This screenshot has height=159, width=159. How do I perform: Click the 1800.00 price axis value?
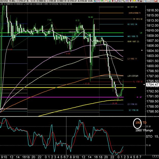pos(152,66)
